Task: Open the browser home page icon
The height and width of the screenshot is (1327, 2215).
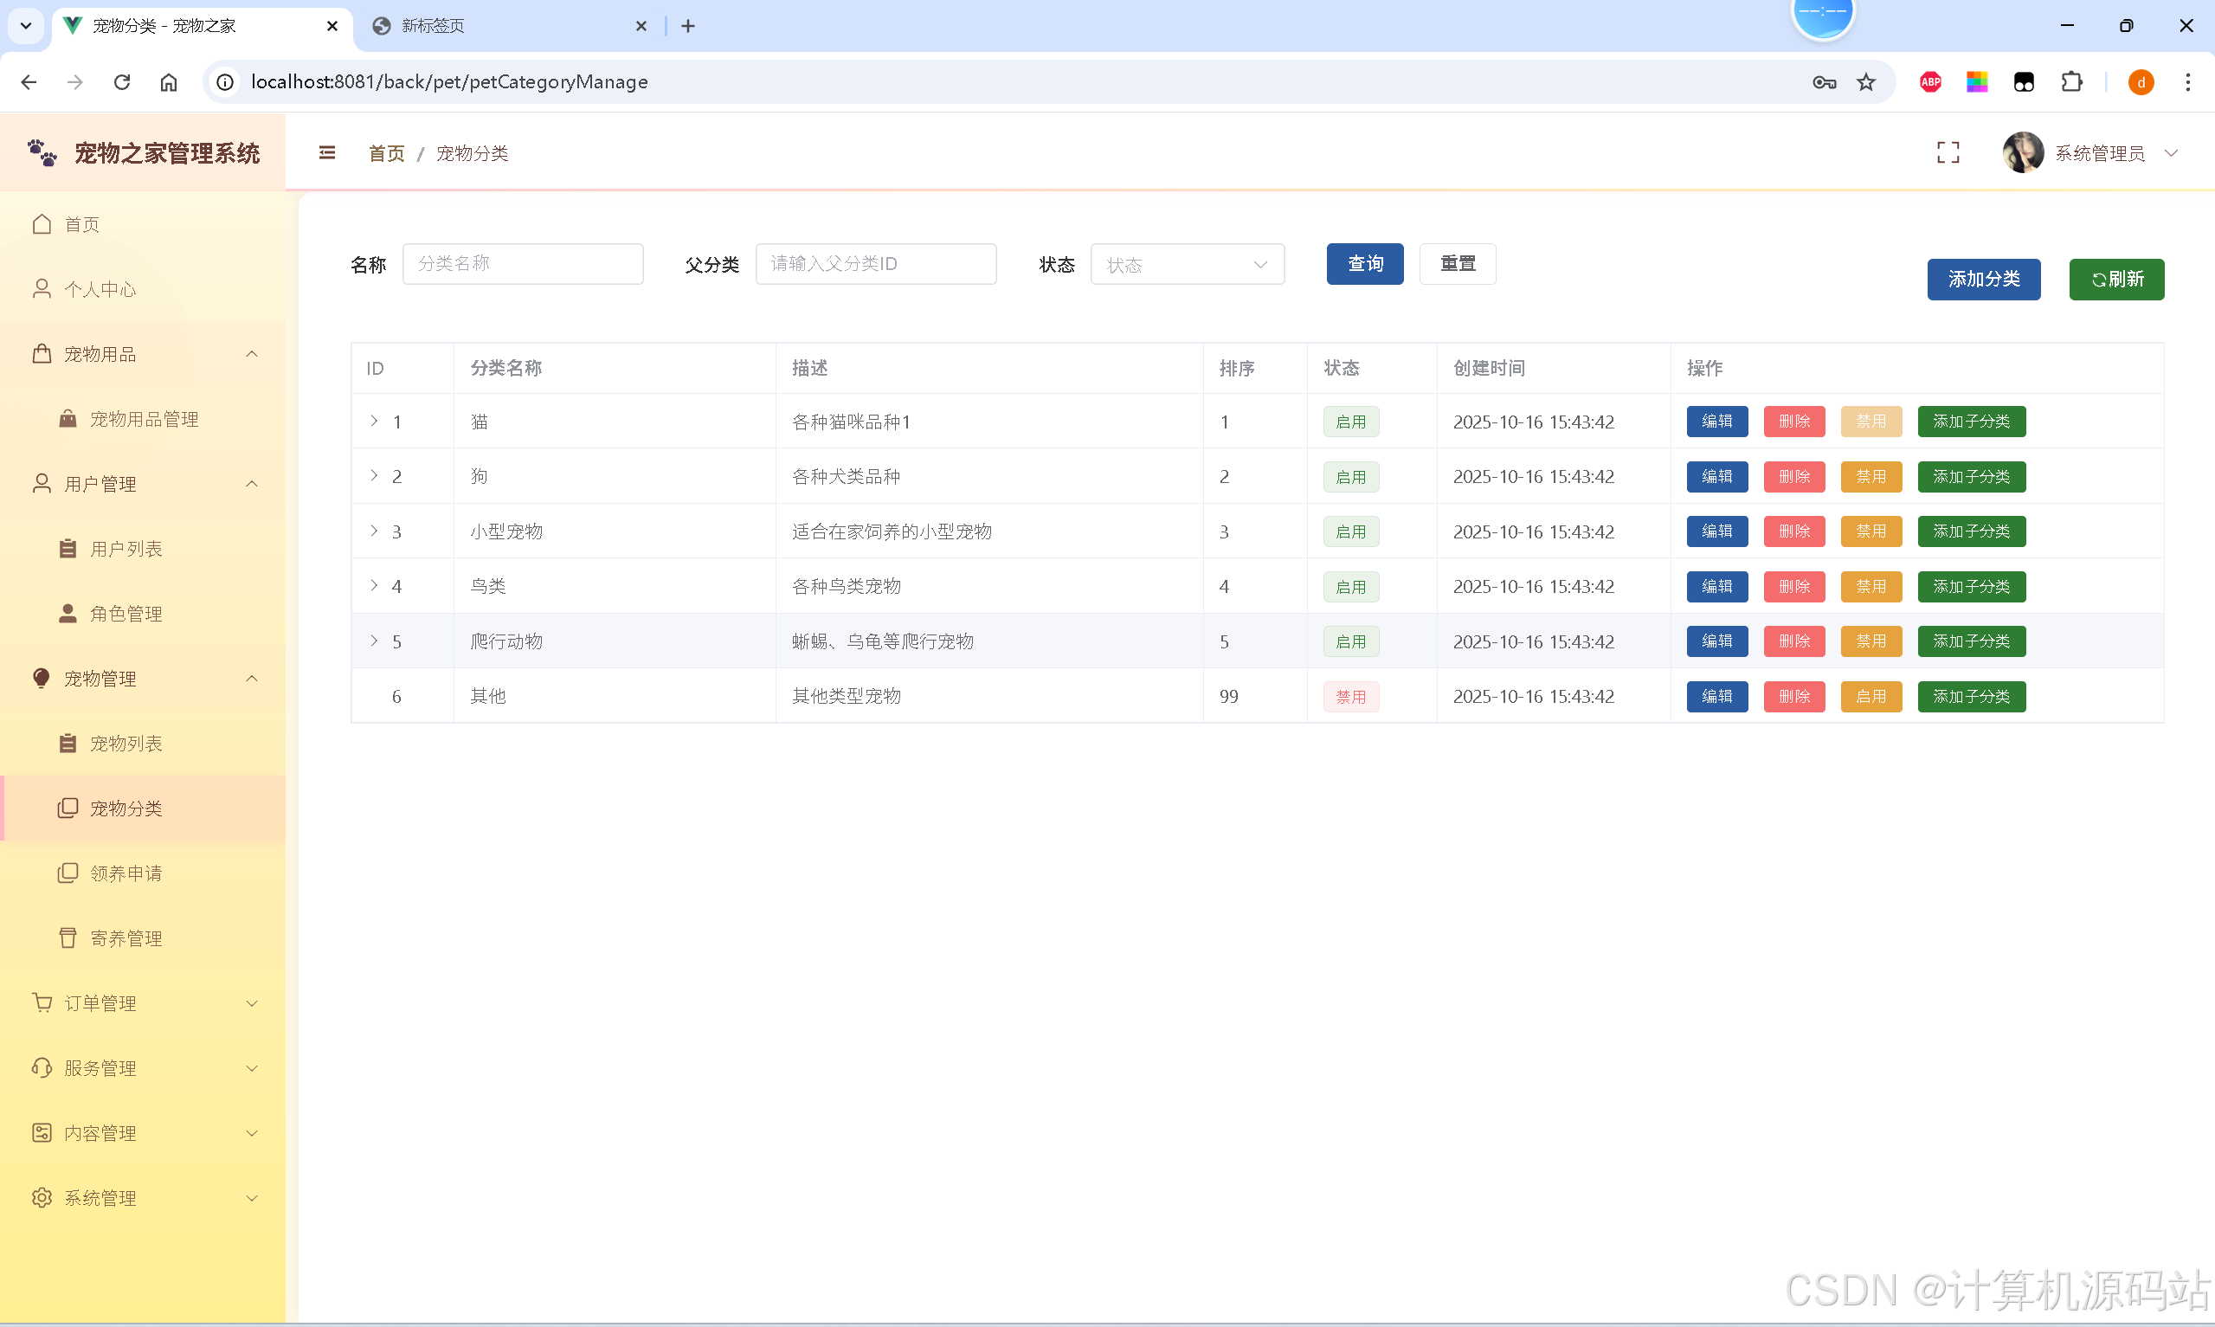Action: (x=169, y=82)
